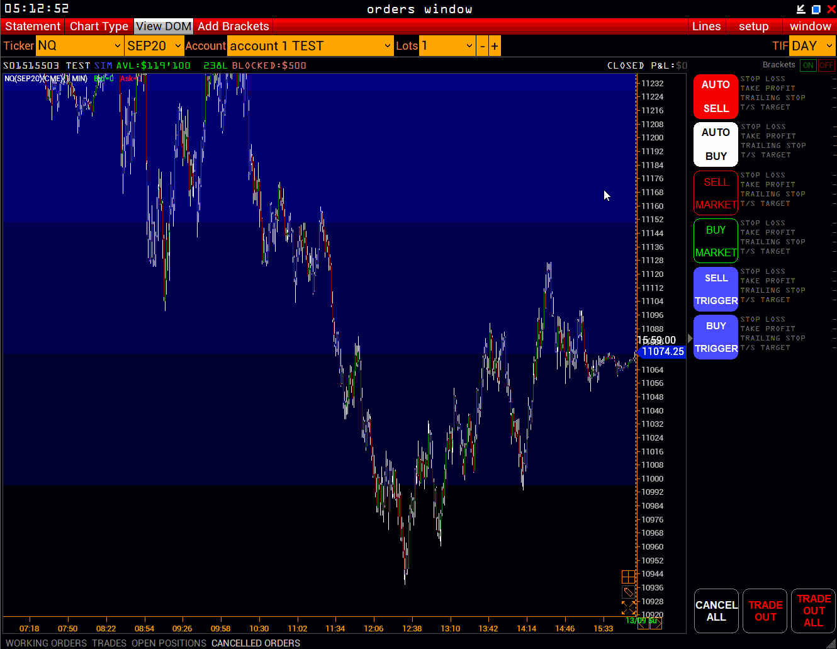Toggle the View DOM button

(x=163, y=26)
